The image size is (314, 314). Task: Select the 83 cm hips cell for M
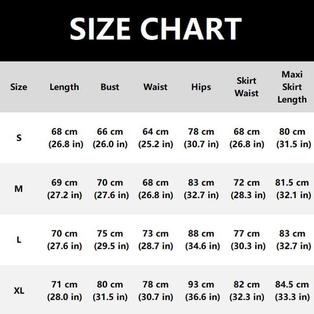[201, 189]
